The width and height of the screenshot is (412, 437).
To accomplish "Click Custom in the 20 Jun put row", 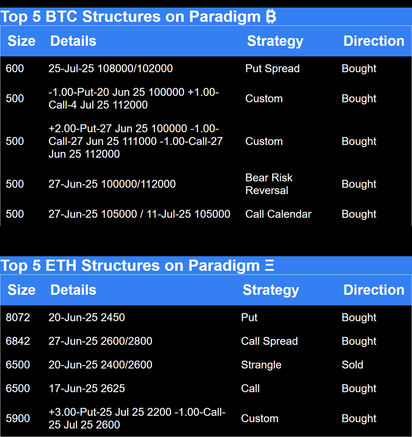I will click(264, 98).
